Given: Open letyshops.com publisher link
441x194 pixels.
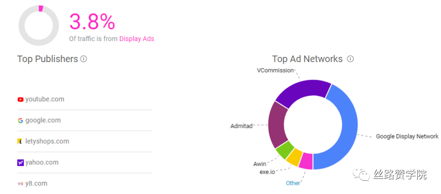Looking at the screenshot, I should (x=47, y=141).
